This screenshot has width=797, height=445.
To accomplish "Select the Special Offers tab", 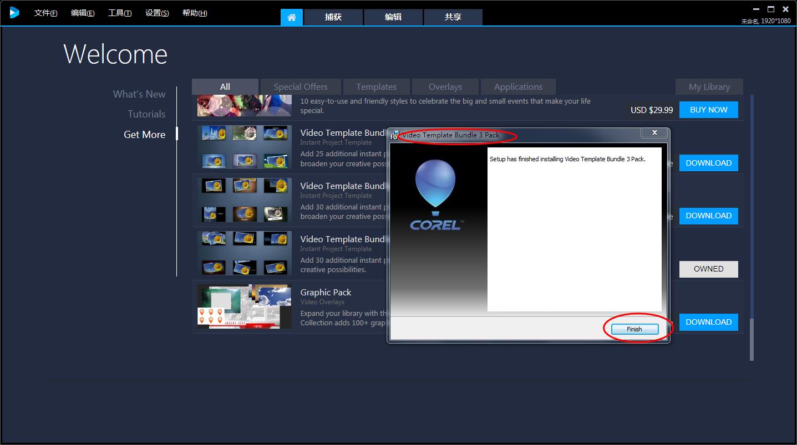I will pyautogui.click(x=301, y=86).
